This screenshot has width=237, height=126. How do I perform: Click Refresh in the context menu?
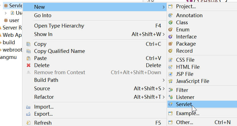coord(43,123)
